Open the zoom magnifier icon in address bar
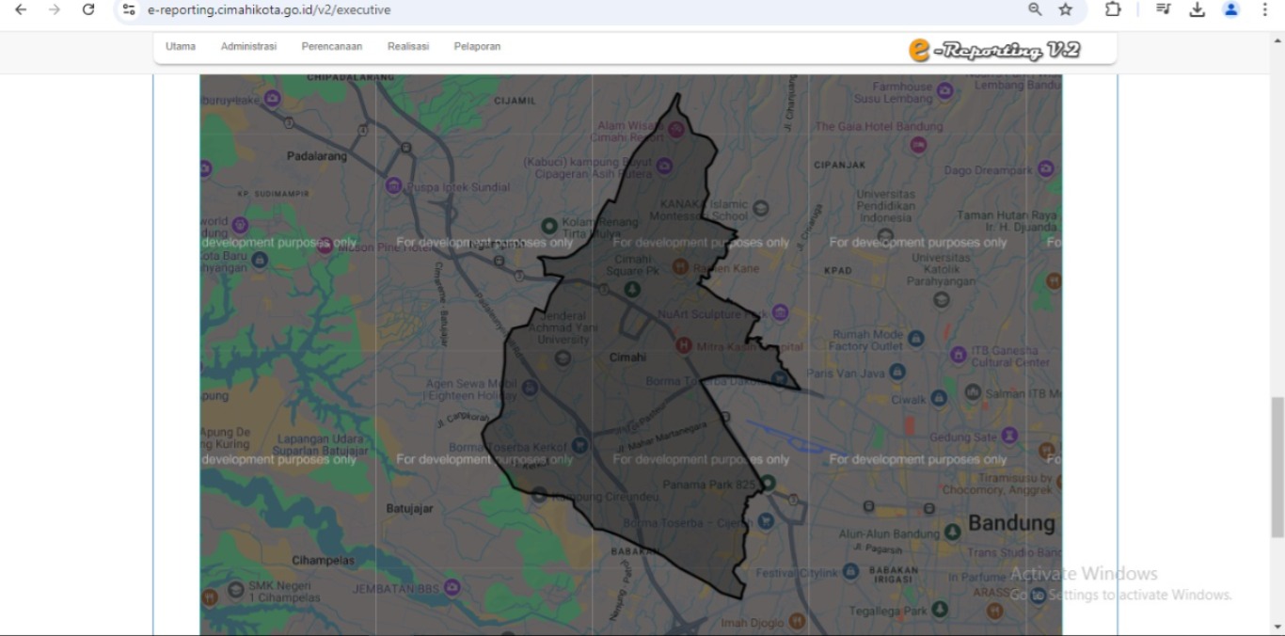Viewport: 1285px width, 636px height. (1035, 9)
